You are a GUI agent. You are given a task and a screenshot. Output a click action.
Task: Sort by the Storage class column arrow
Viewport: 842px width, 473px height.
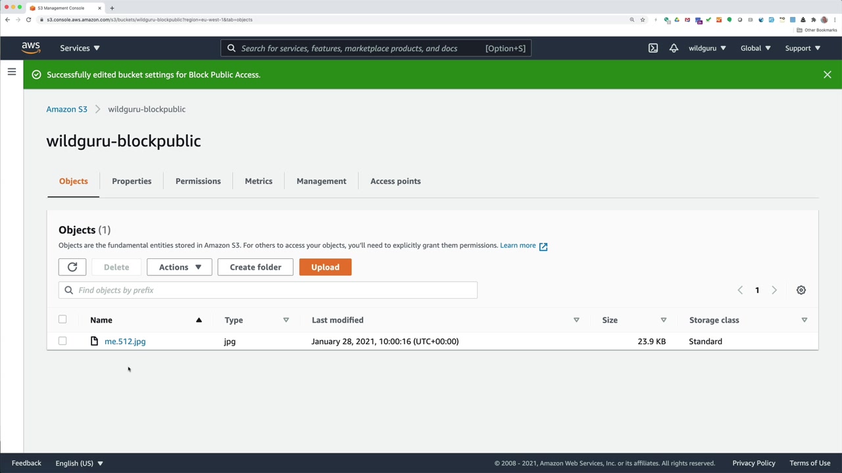coord(805,320)
